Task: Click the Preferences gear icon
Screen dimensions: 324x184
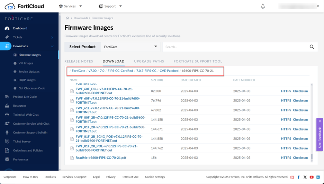Action: 7,159
